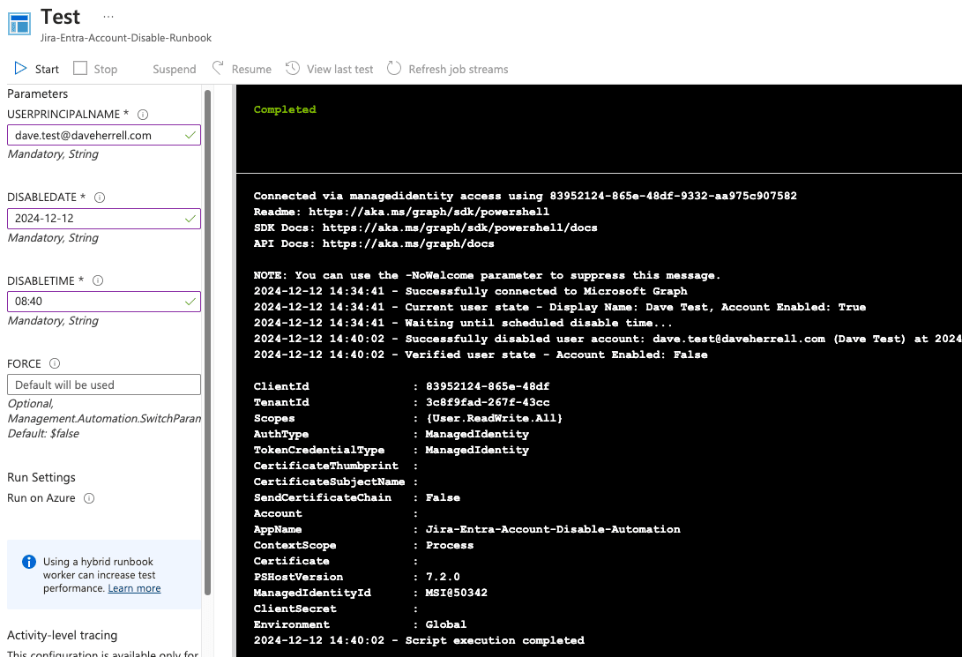Click the DISABLETIME input with 08:40
Viewport: 962px width, 657px height.
(x=104, y=302)
